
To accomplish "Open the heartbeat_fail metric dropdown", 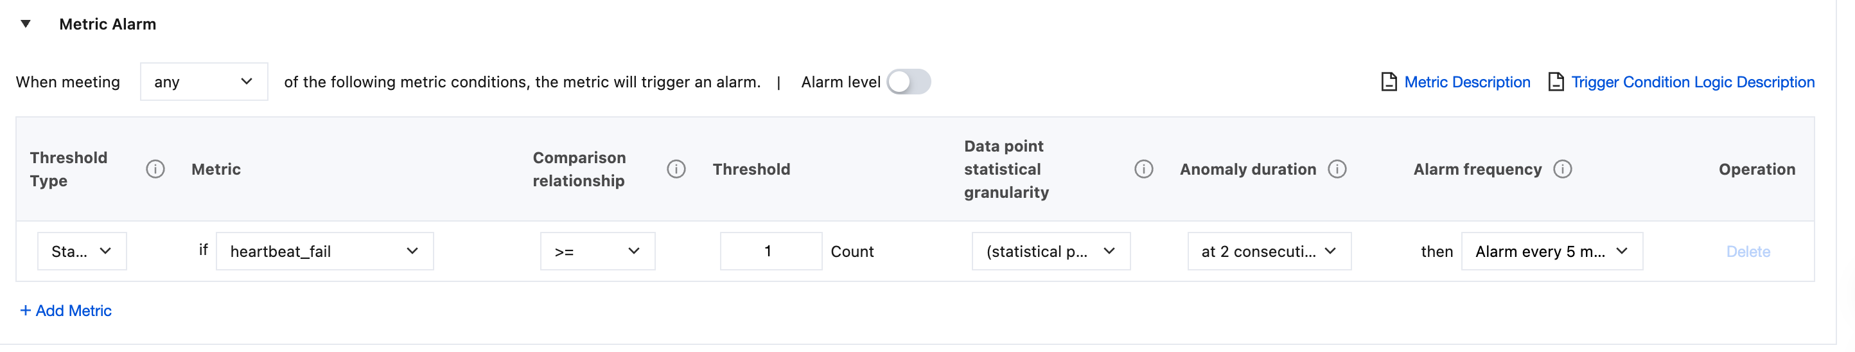I will 325,251.
